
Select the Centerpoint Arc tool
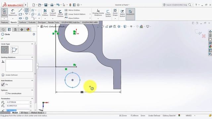click(x=26, y=14)
